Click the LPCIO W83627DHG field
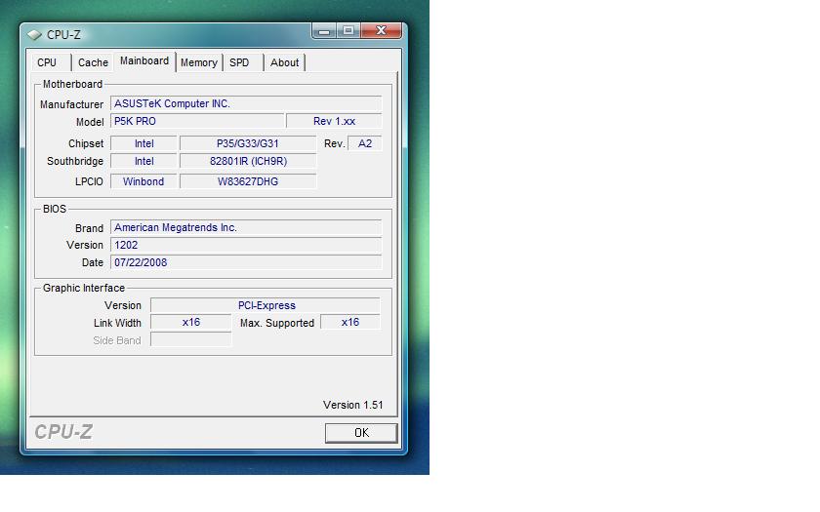 [248, 181]
